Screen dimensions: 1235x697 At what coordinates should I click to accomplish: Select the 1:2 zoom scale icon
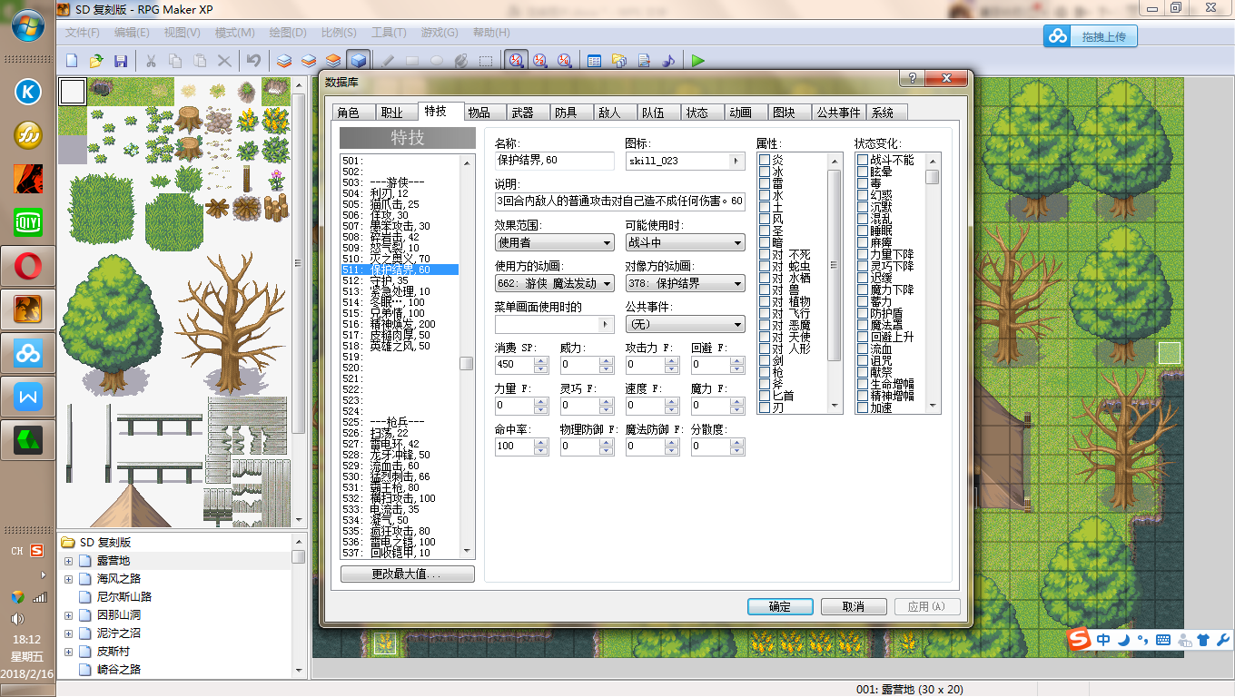[540, 61]
